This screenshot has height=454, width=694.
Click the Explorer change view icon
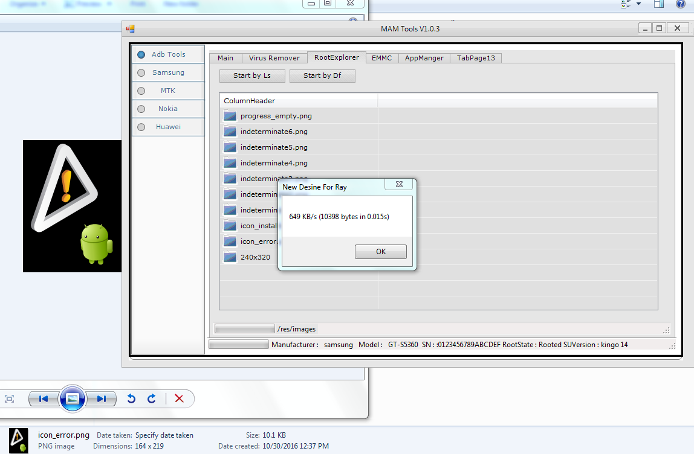[x=626, y=4]
